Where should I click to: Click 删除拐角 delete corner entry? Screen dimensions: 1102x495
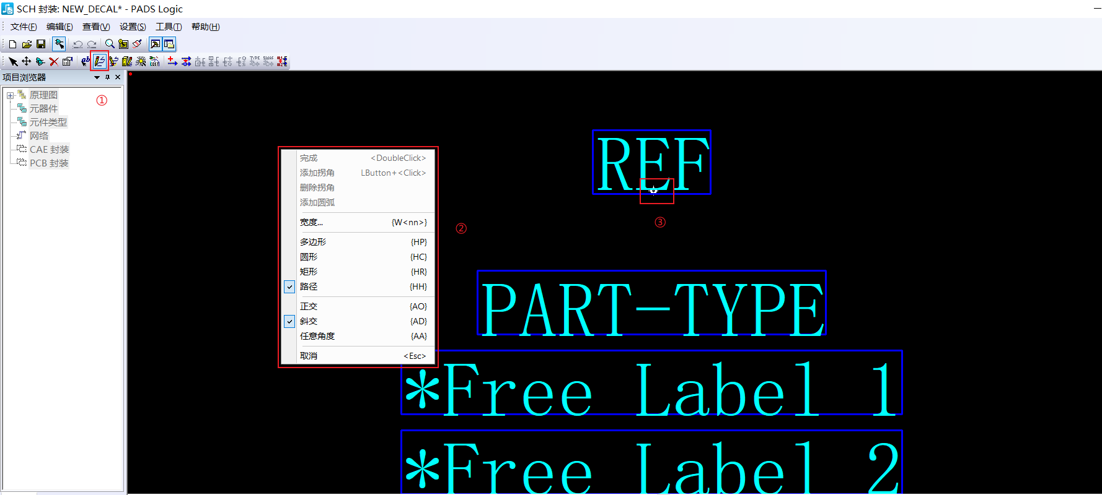pos(358,187)
